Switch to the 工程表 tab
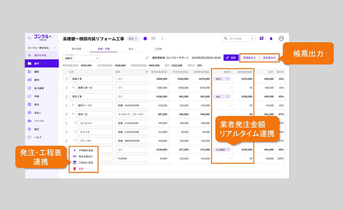The image size is (344, 210). tap(158, 49)
